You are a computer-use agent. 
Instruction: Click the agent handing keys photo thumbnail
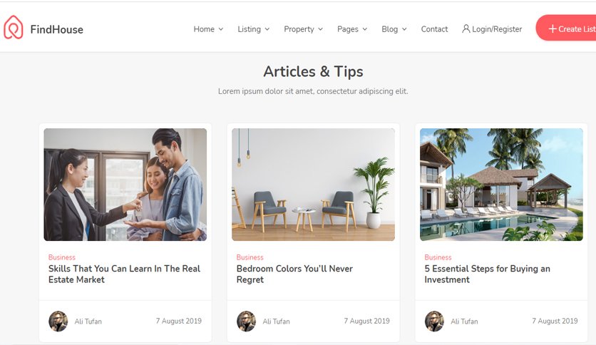click(125, 185)
